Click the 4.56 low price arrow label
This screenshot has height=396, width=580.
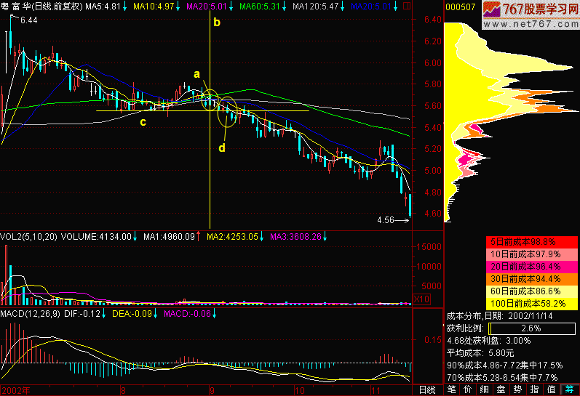click(393, 219)
